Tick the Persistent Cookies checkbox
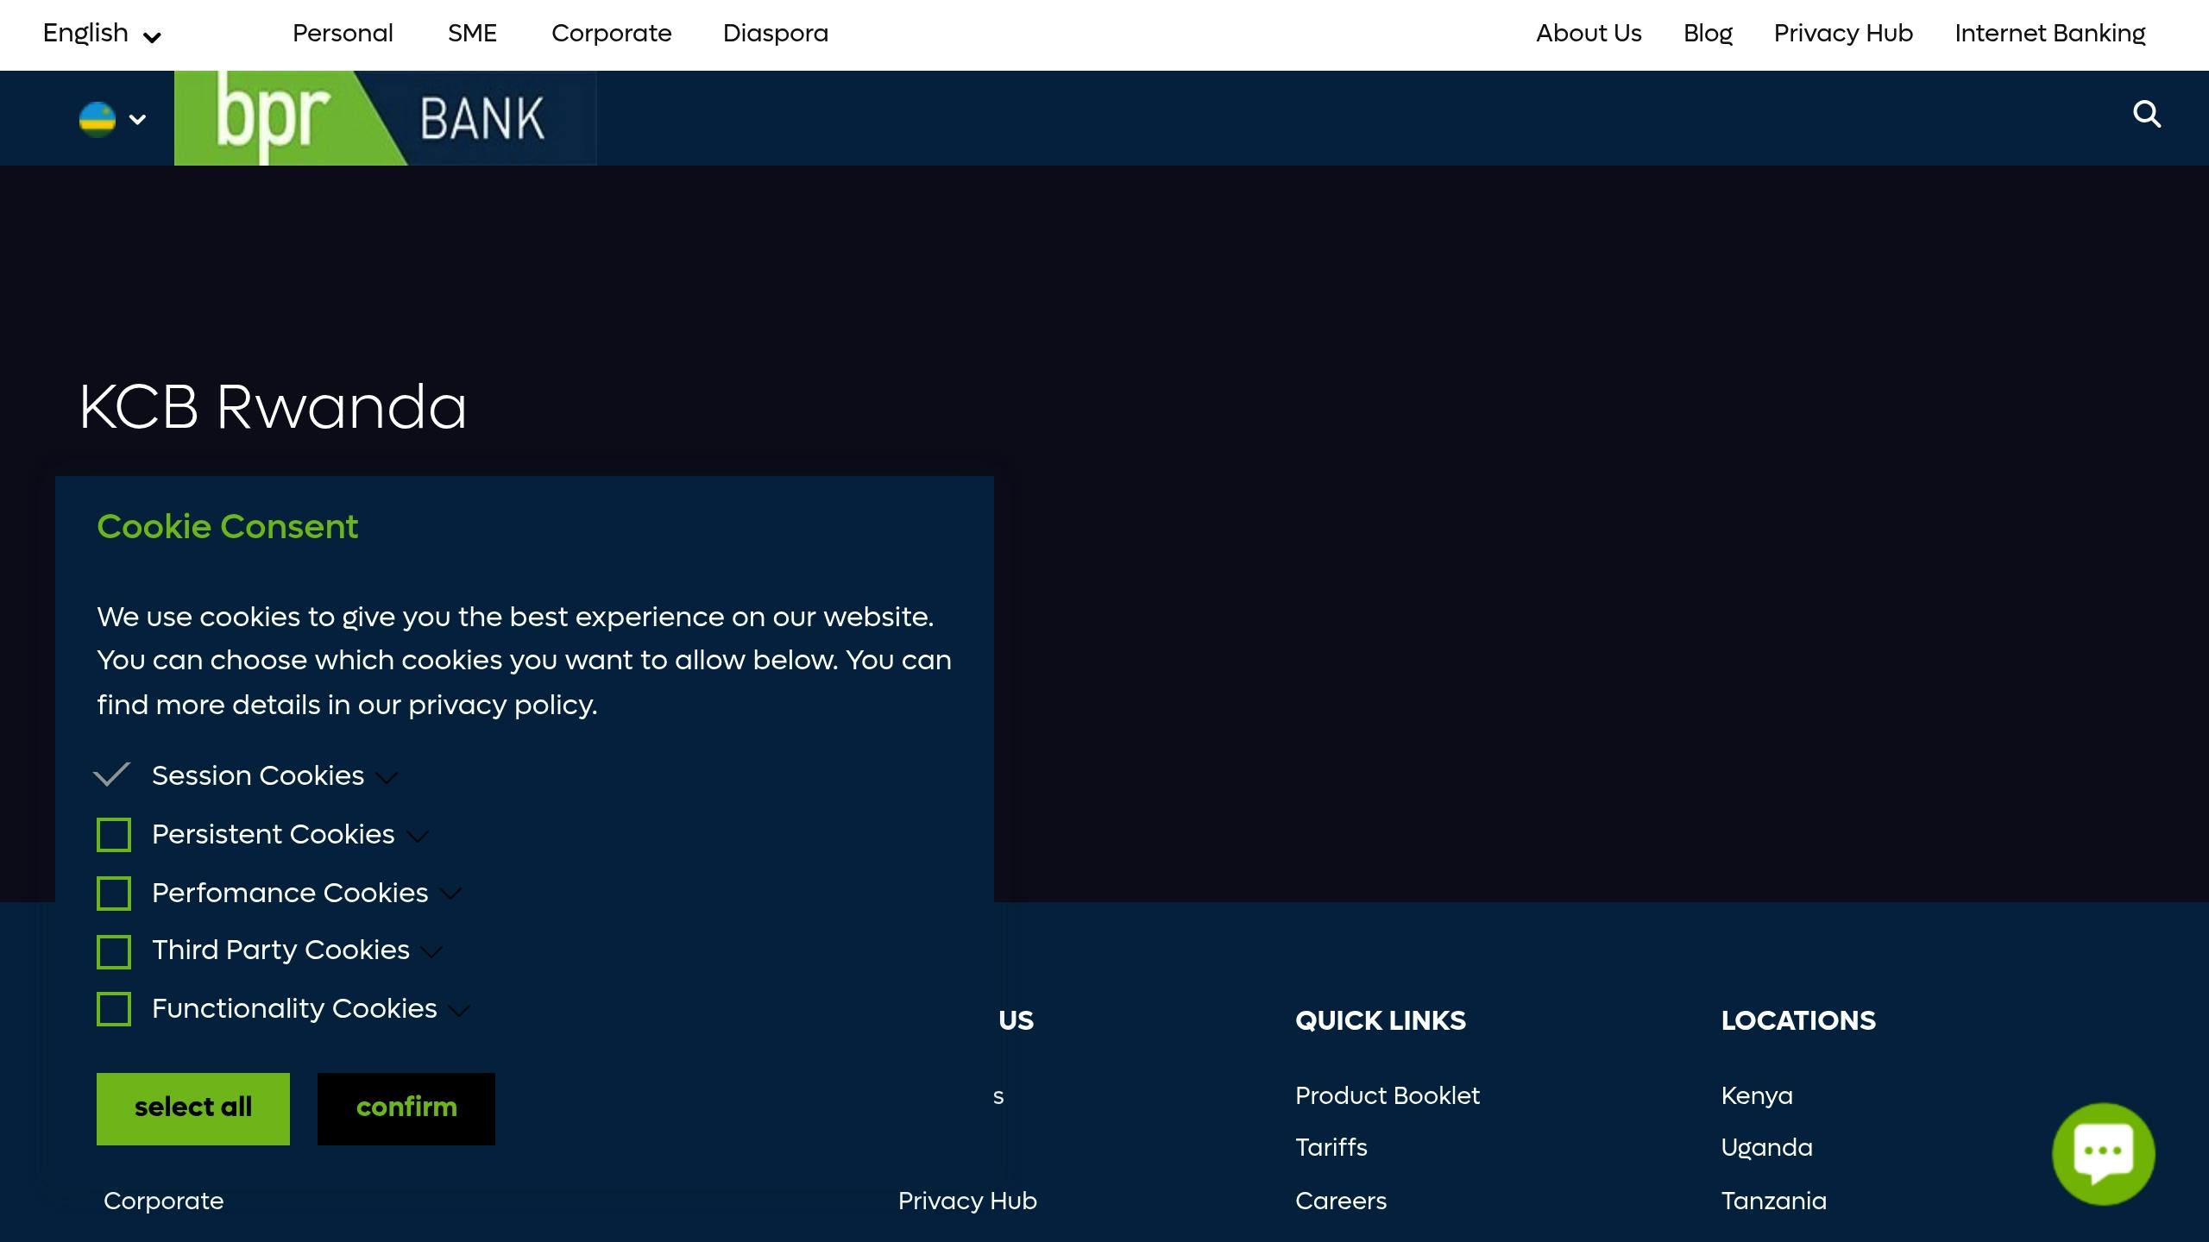The height and width of the screenshot is (1242, 2209). click(x=114, y=835)
